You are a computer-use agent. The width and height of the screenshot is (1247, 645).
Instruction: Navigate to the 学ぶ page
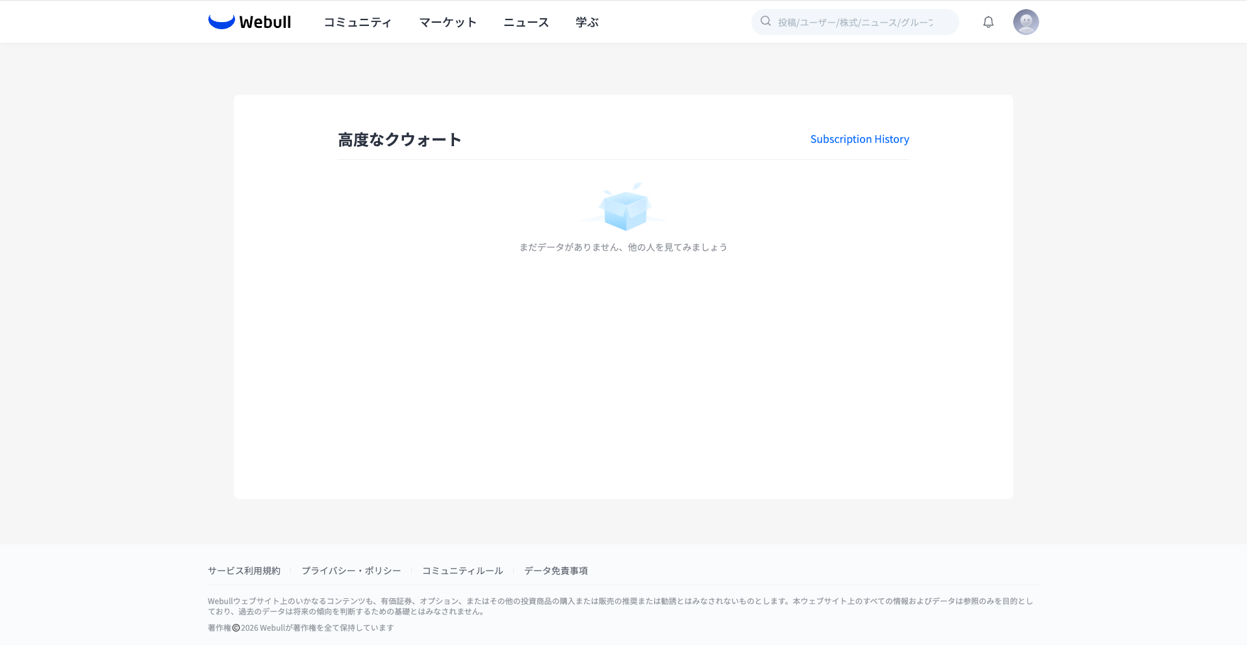pos(586,21)
